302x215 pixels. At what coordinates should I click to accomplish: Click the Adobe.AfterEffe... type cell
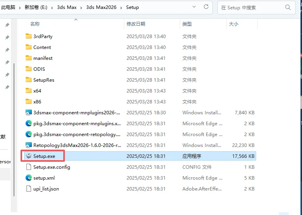202,189
